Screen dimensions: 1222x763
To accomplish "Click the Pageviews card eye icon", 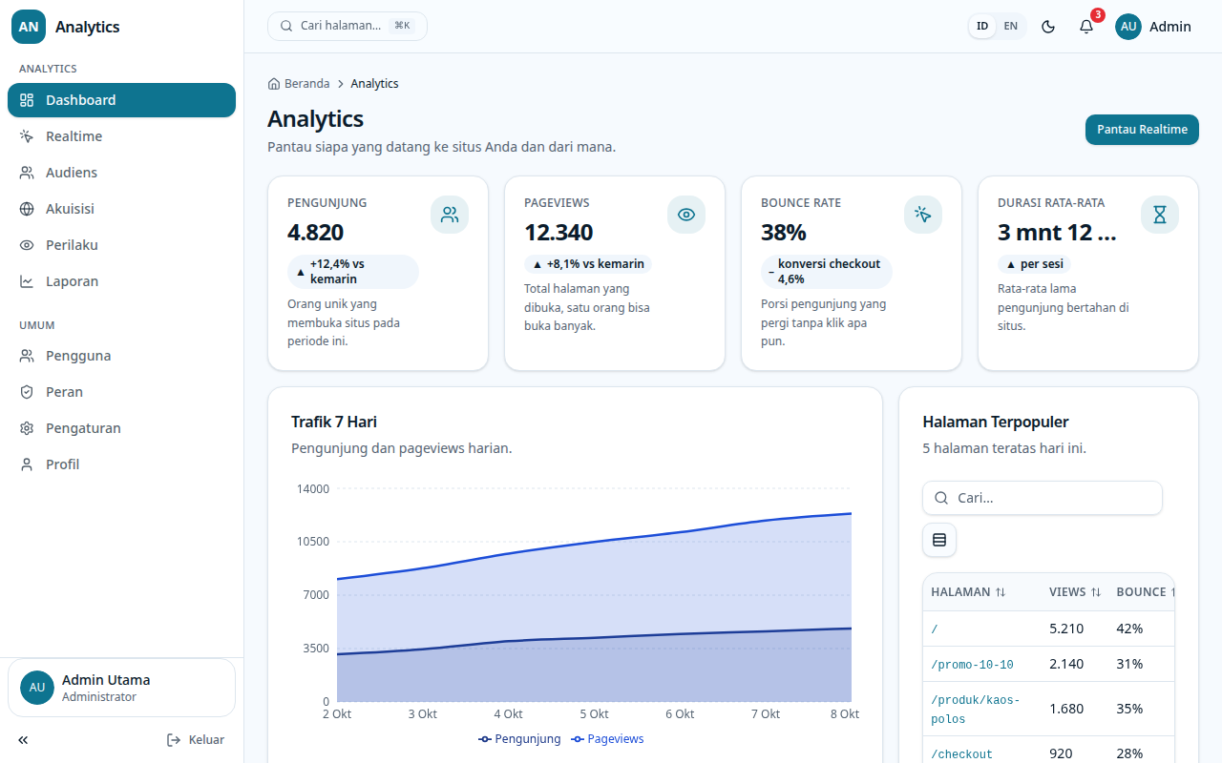I will pyautogui.click(x=686, y=215).
